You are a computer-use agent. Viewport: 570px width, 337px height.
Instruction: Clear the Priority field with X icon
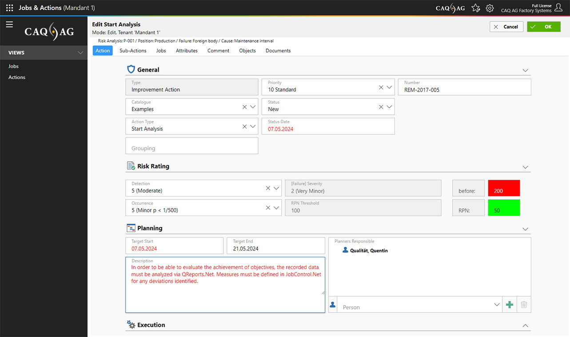[381, 88]
